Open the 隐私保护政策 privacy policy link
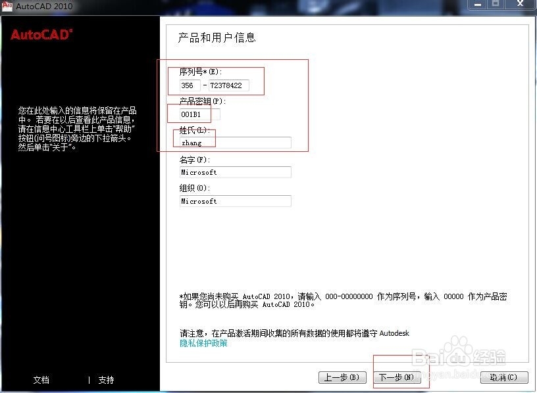This screenshot has height=393, width=537. [x=203, y=343]
